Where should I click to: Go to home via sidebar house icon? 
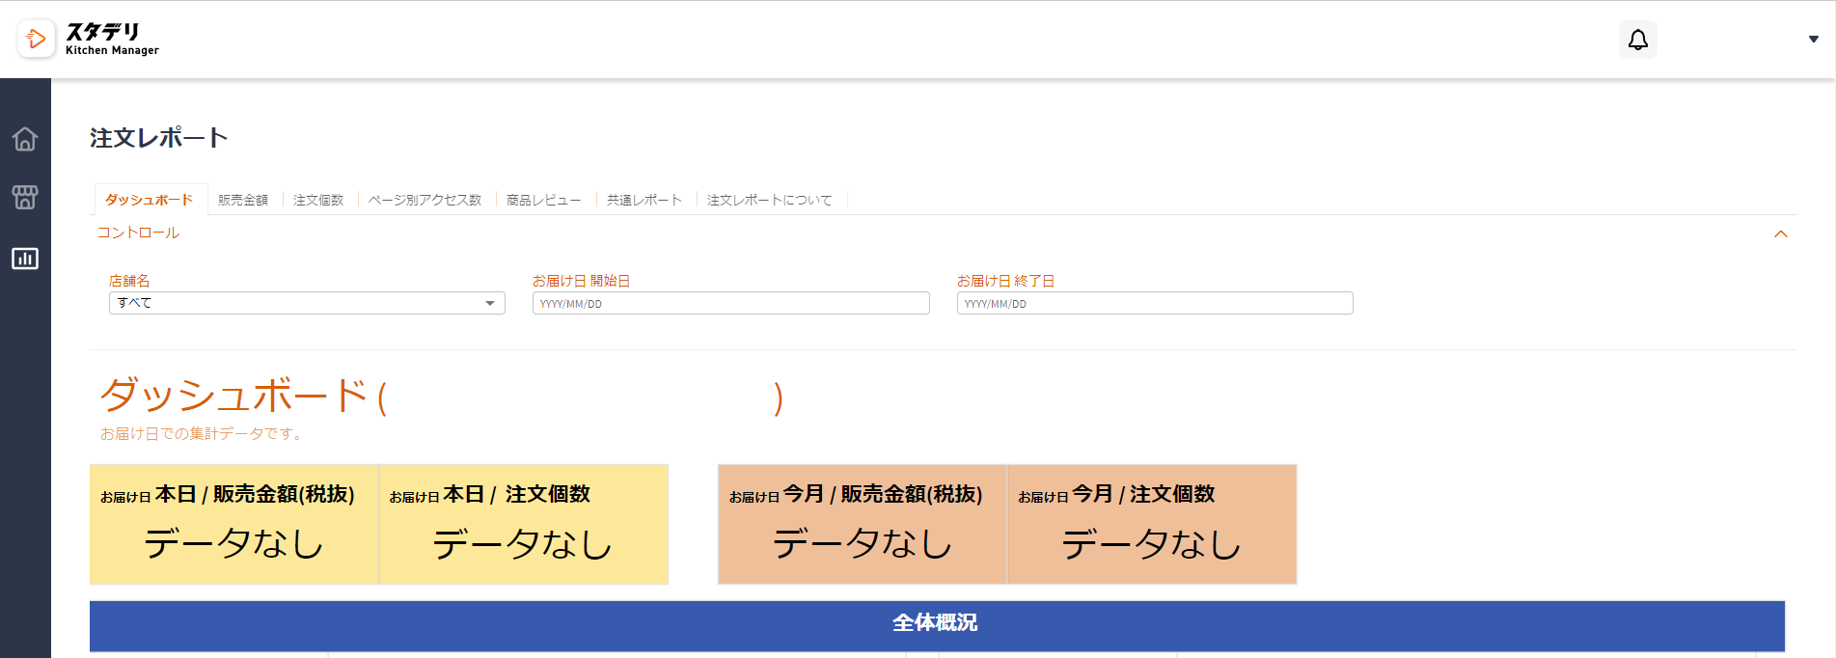[x=25, y=139]
